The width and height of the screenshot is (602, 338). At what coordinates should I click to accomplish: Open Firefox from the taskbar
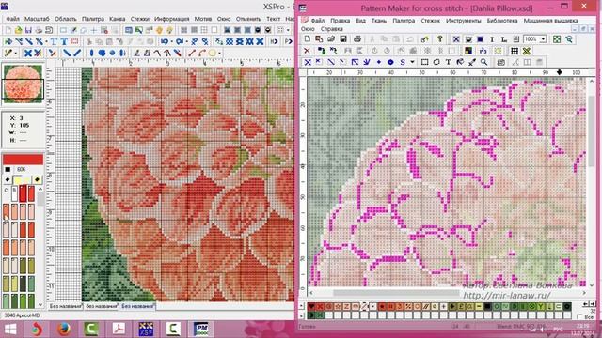pyautogui.click(x=63, y=330)
